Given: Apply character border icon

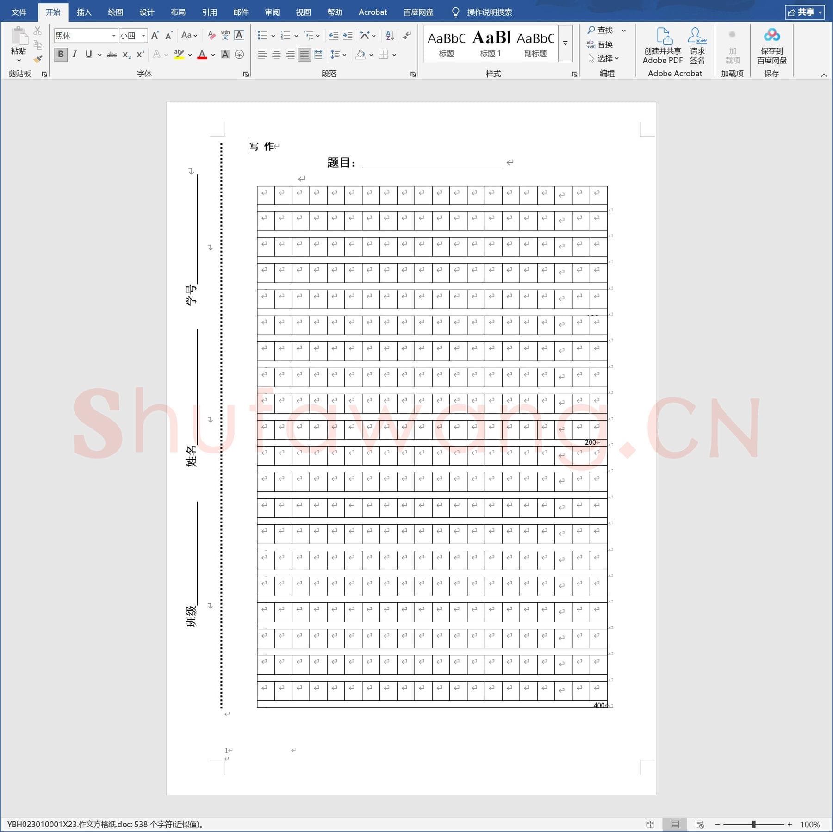Looking at the screenshot, I should pos(239,36).
